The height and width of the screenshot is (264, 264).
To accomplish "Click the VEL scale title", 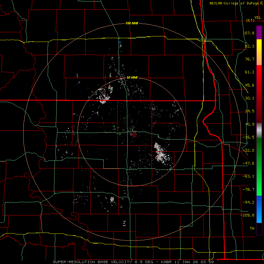I will tap(258, 18).
